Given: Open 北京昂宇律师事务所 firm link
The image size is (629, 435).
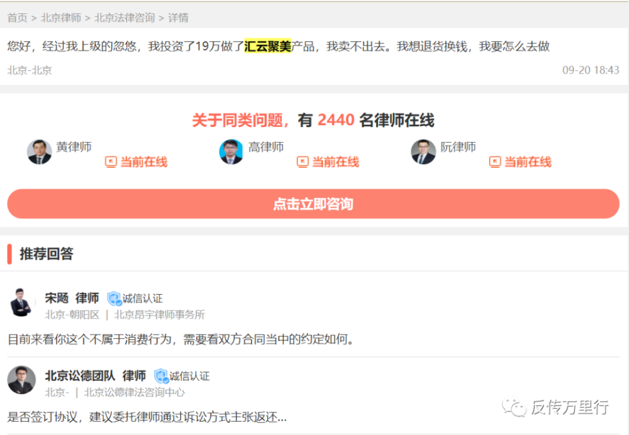Looking at the screenshot, I should pos(160,315).
